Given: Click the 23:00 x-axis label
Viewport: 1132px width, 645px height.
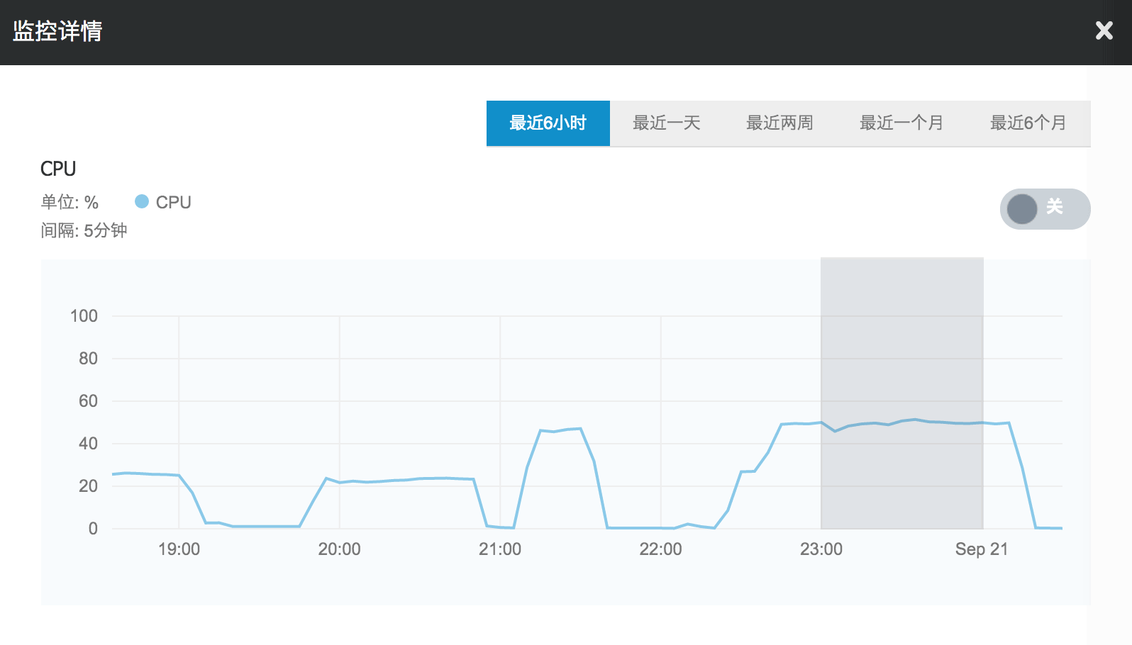Looking at the screenshot, I should coord(821,549).
